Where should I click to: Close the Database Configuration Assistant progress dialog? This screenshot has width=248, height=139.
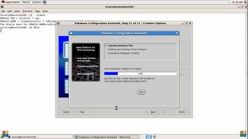click(x=177, y=33)
